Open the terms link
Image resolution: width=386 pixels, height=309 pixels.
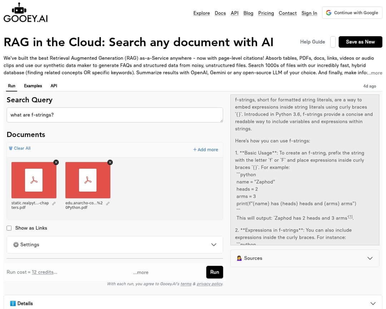click(x=186, y=284)
